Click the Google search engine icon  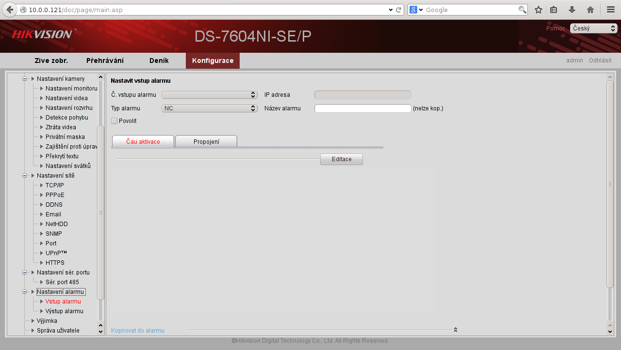coord(413,10)
